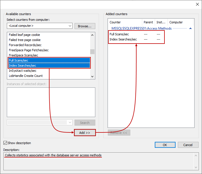Click counters list scroll down arrow
Image resolution: width=202 pixels, height=174 pixels.
[92, 77]
